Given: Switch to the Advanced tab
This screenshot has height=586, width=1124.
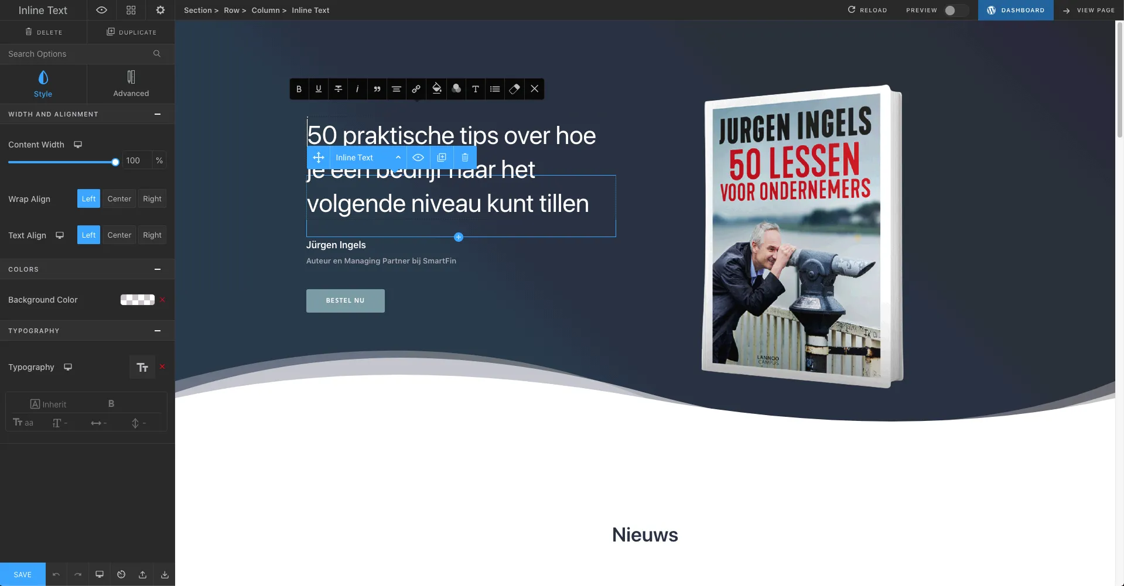Looking at the screenshot, I should 131,84.
